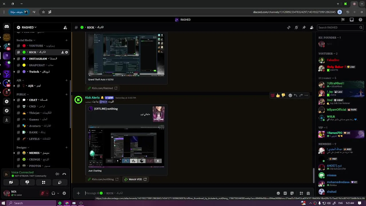Toggle headphones deafen
Screen dimensions: 366x206
click(53, 193)
